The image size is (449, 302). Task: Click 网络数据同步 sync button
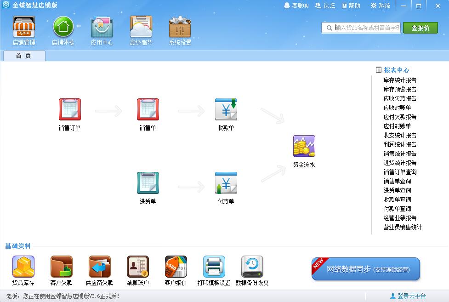[366, 269]
